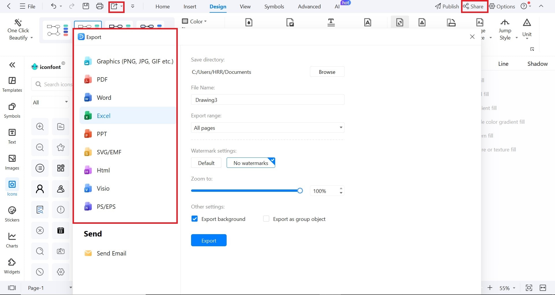Click the Export icon in the quick toolbar
Viewport: 555px width, 295px height.
114,6
